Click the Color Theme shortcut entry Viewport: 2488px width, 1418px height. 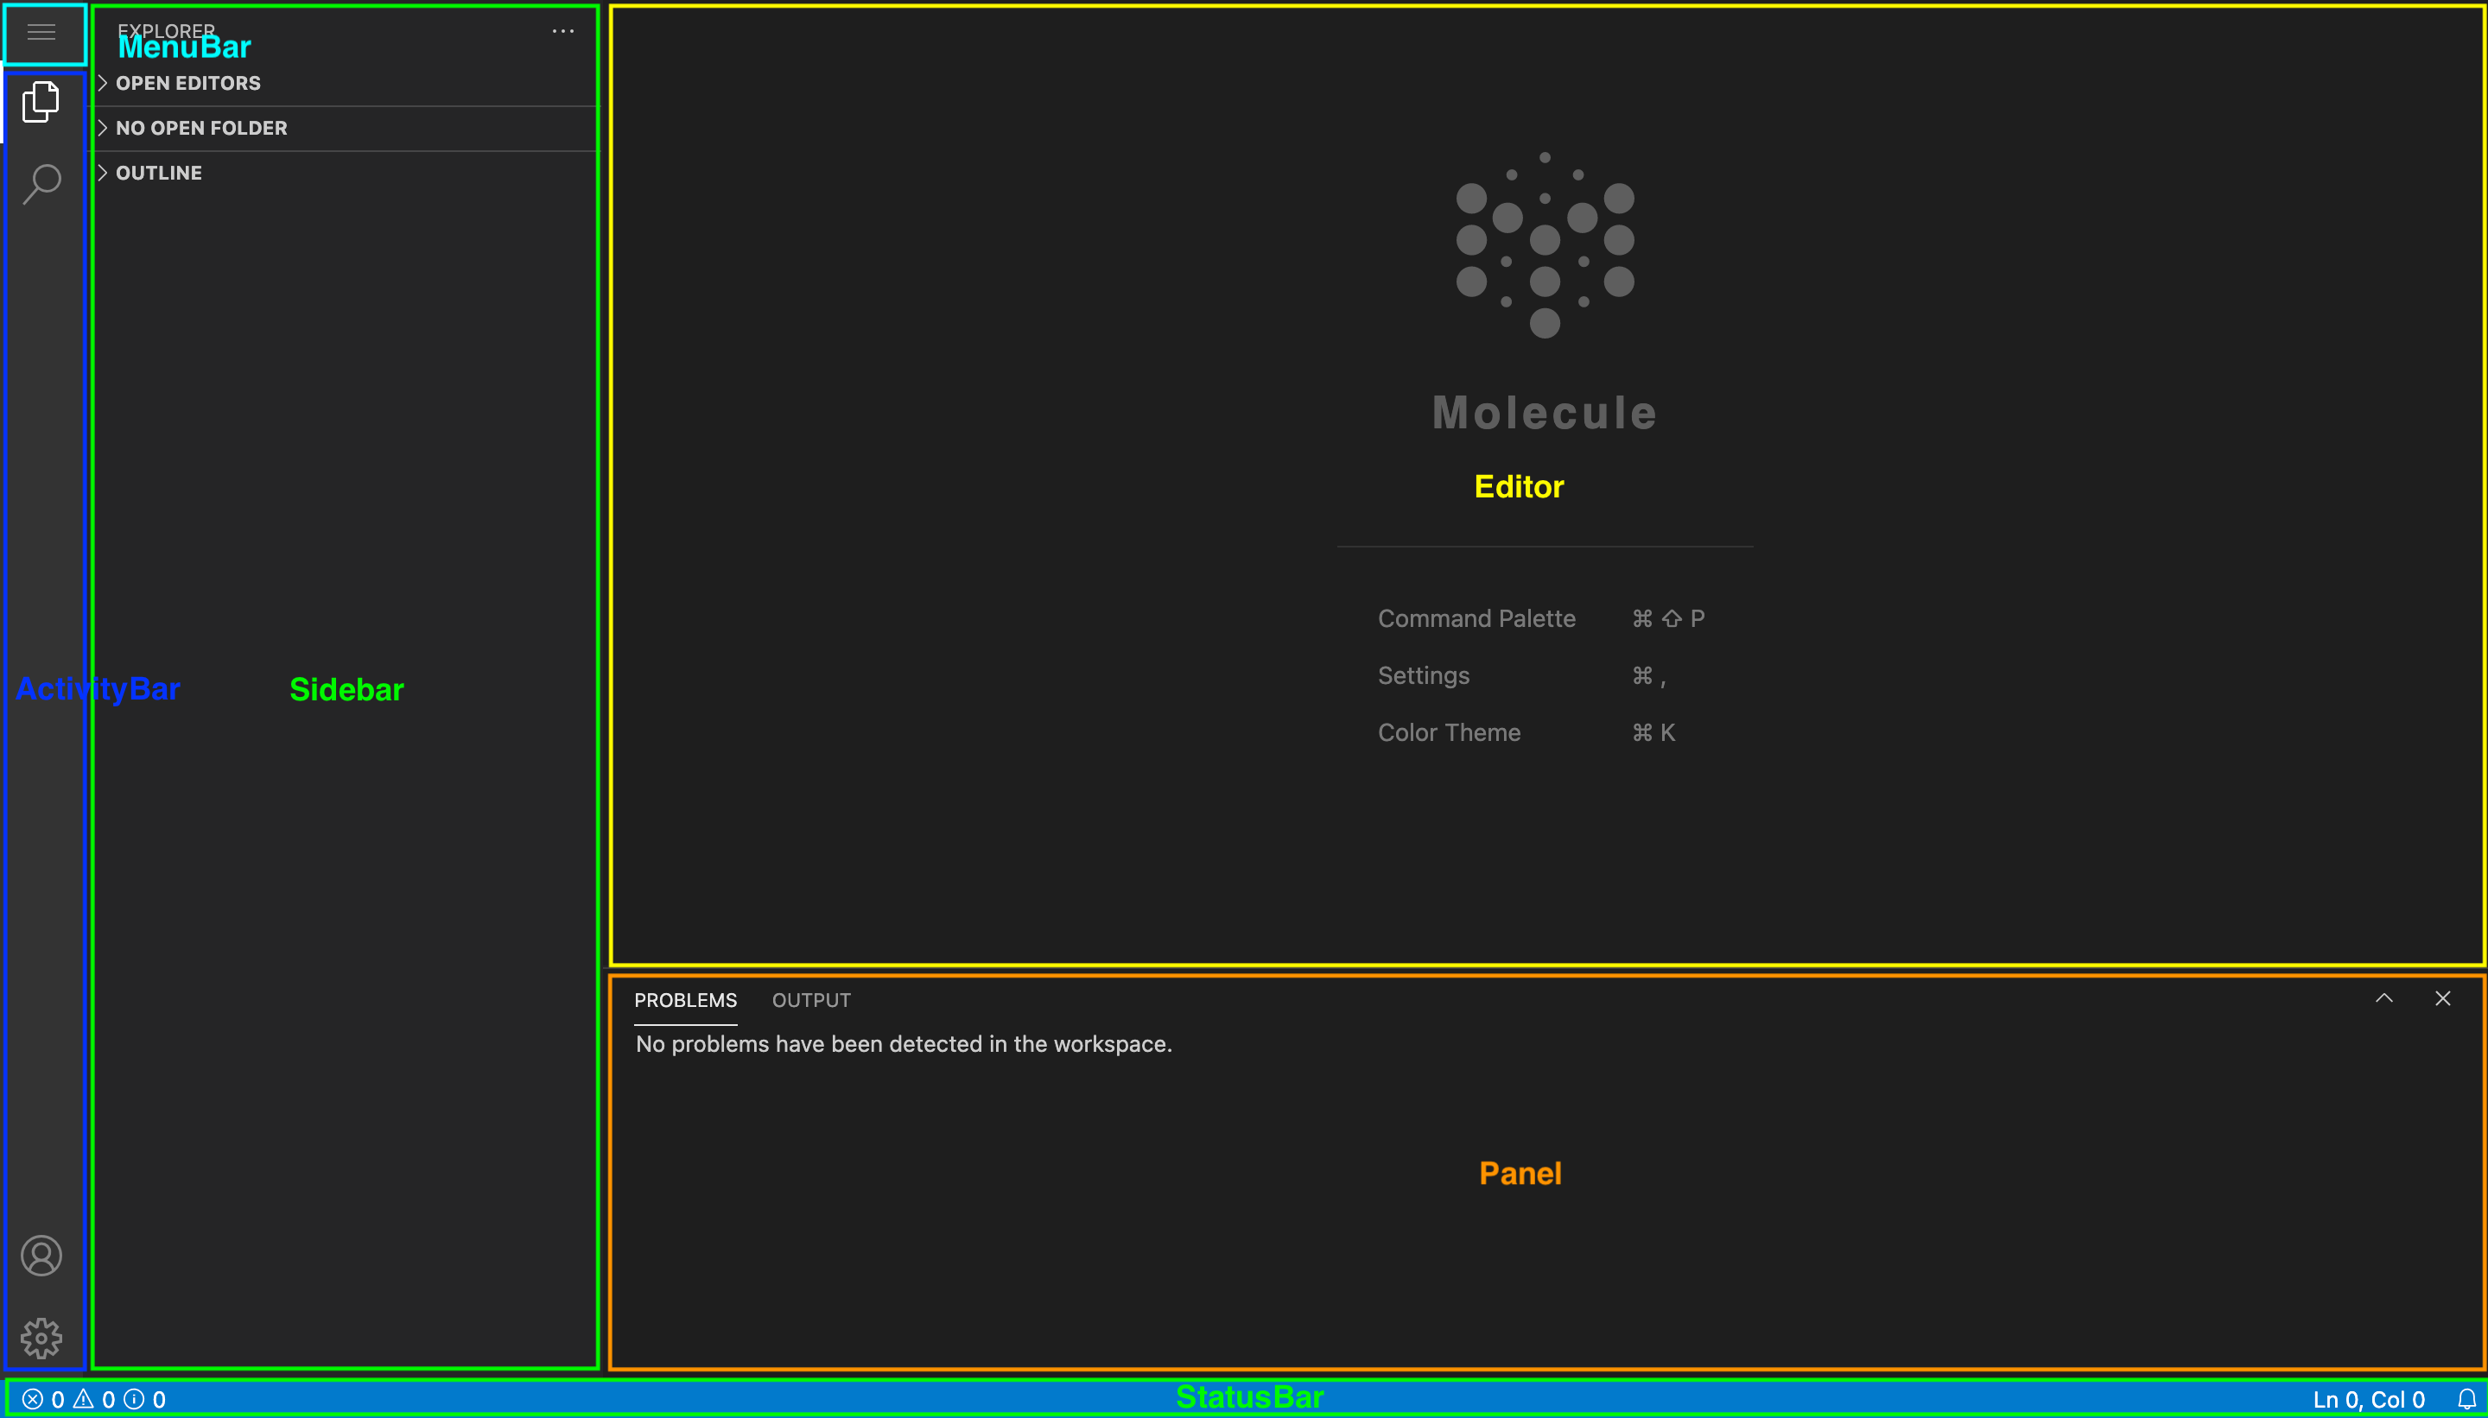click(1449, 732)
